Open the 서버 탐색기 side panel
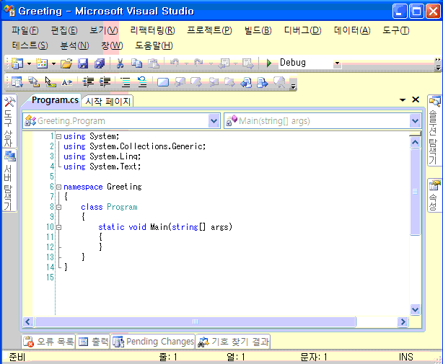Screen dimensions: 443x364 (x=9, y=180)
